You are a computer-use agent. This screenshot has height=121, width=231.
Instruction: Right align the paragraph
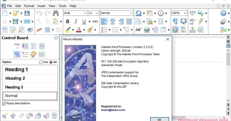click(x=121, y=21)
